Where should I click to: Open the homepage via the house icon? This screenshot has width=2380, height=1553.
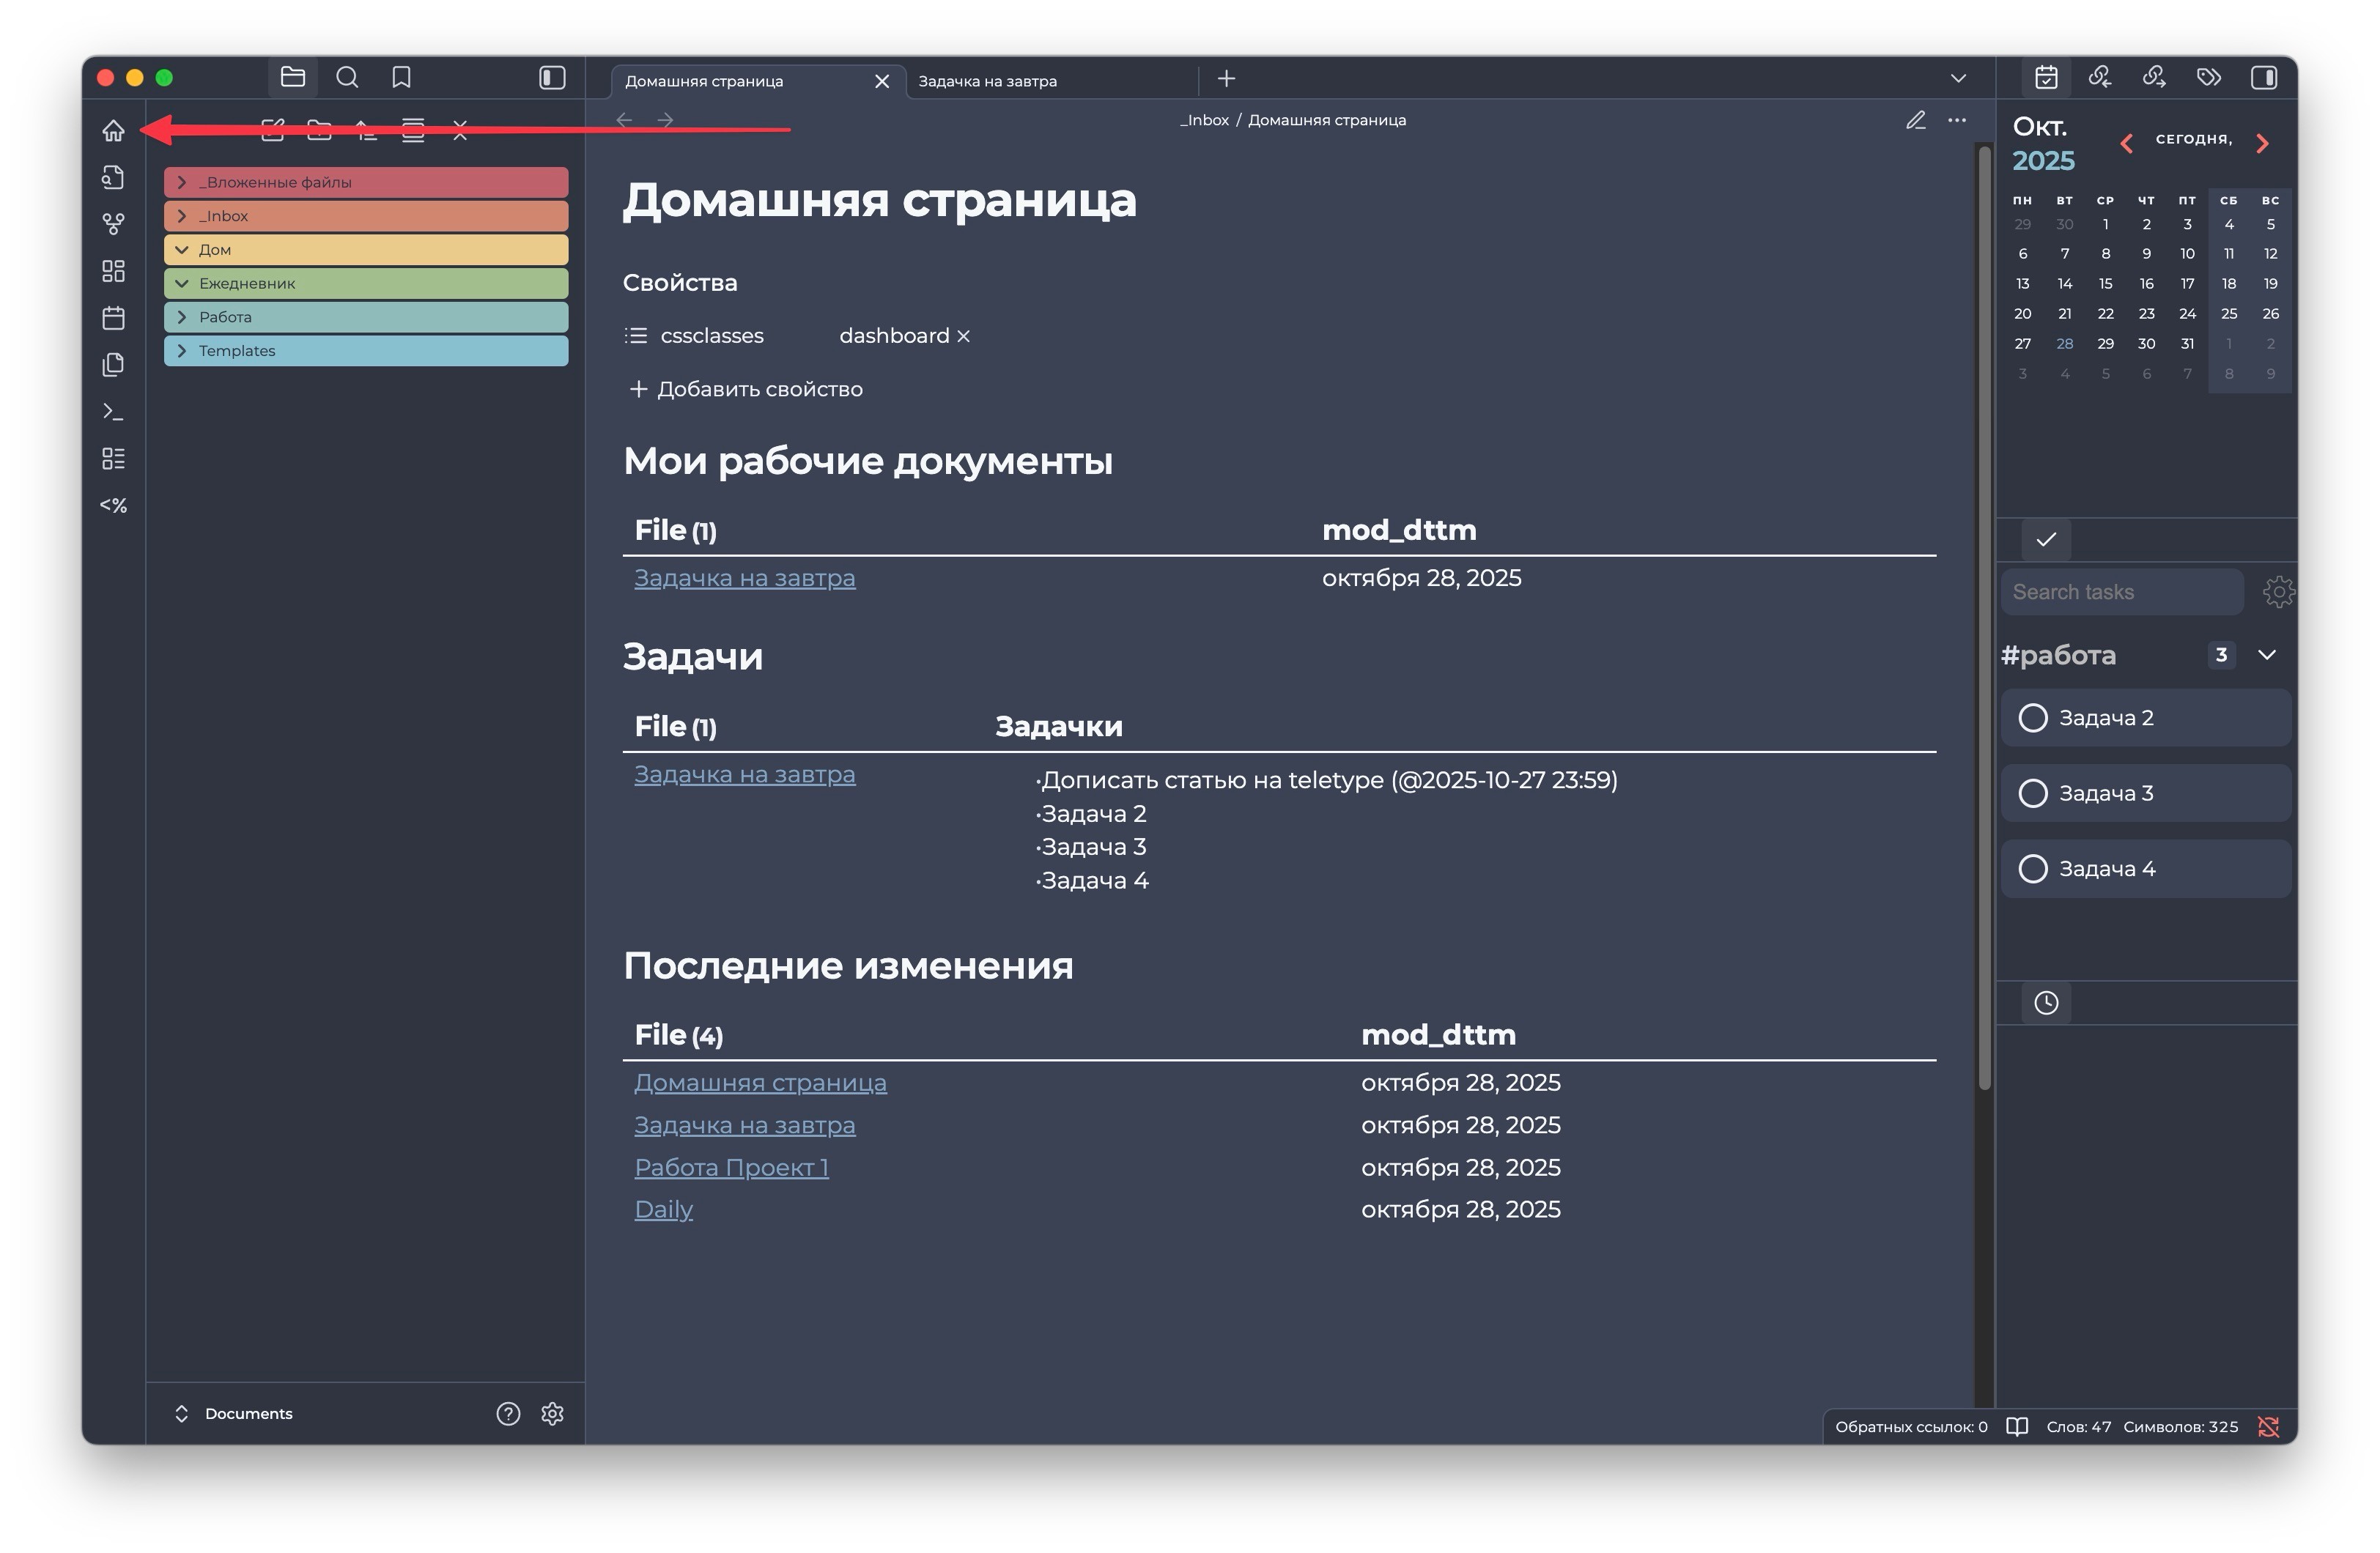point(113,130)
